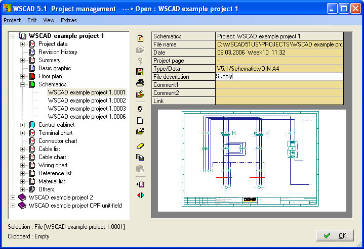Click the open book icon of WSCAD example project 1
This screenshot has height=249, width=364.
tap(22, 36)
